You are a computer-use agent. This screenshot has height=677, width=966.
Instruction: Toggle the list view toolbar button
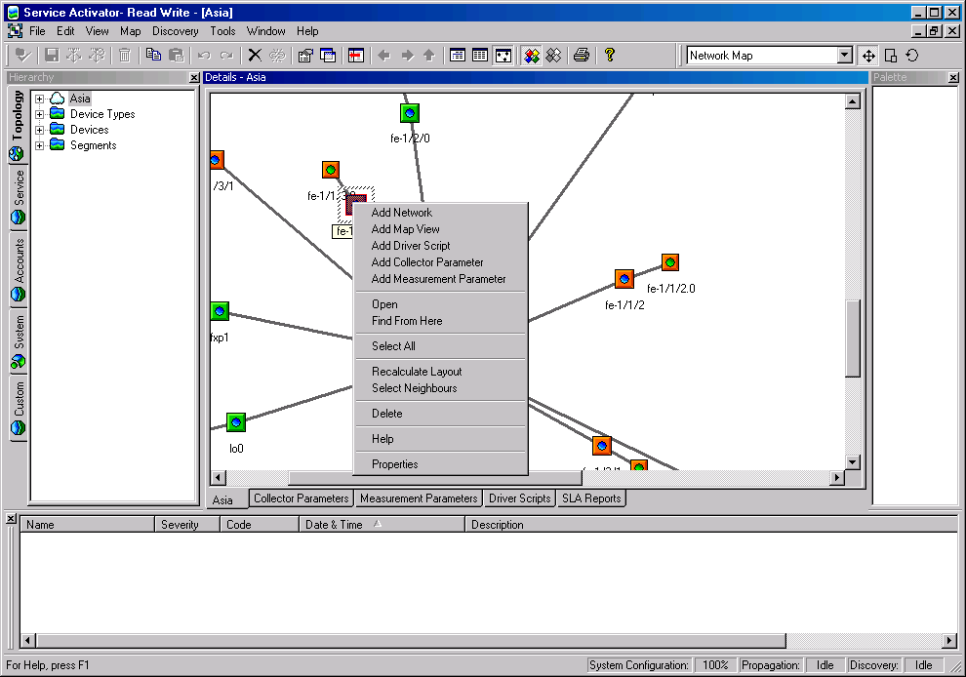pyautogui.click(x=480, y=56)
